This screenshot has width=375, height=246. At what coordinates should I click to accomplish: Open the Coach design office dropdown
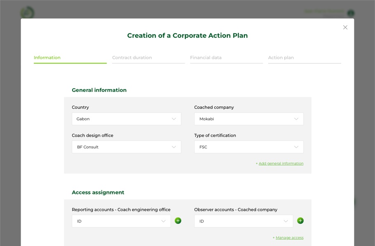(126, 147)
